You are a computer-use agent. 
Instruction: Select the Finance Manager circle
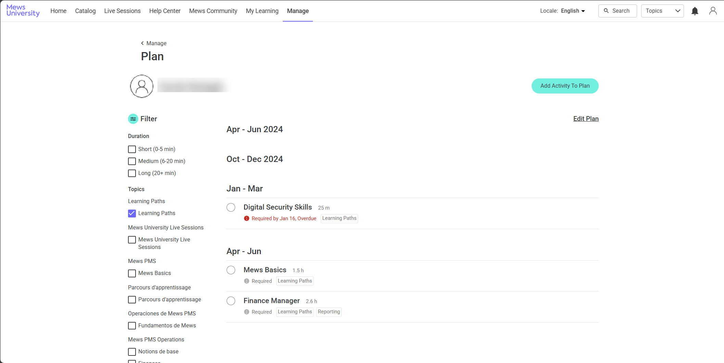231,301
